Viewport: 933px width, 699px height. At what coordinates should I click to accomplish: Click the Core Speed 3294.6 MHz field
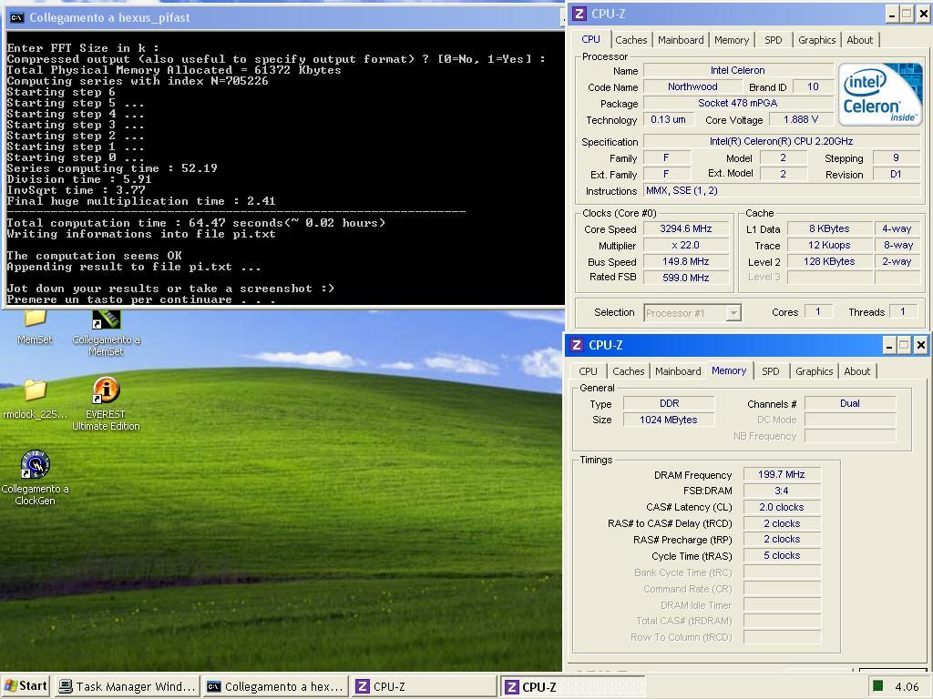(685, 228)
